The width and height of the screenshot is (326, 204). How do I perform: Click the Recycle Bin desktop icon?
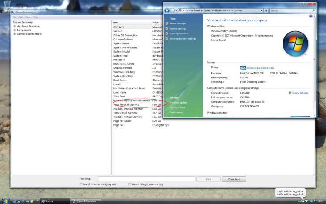point(7,6)
